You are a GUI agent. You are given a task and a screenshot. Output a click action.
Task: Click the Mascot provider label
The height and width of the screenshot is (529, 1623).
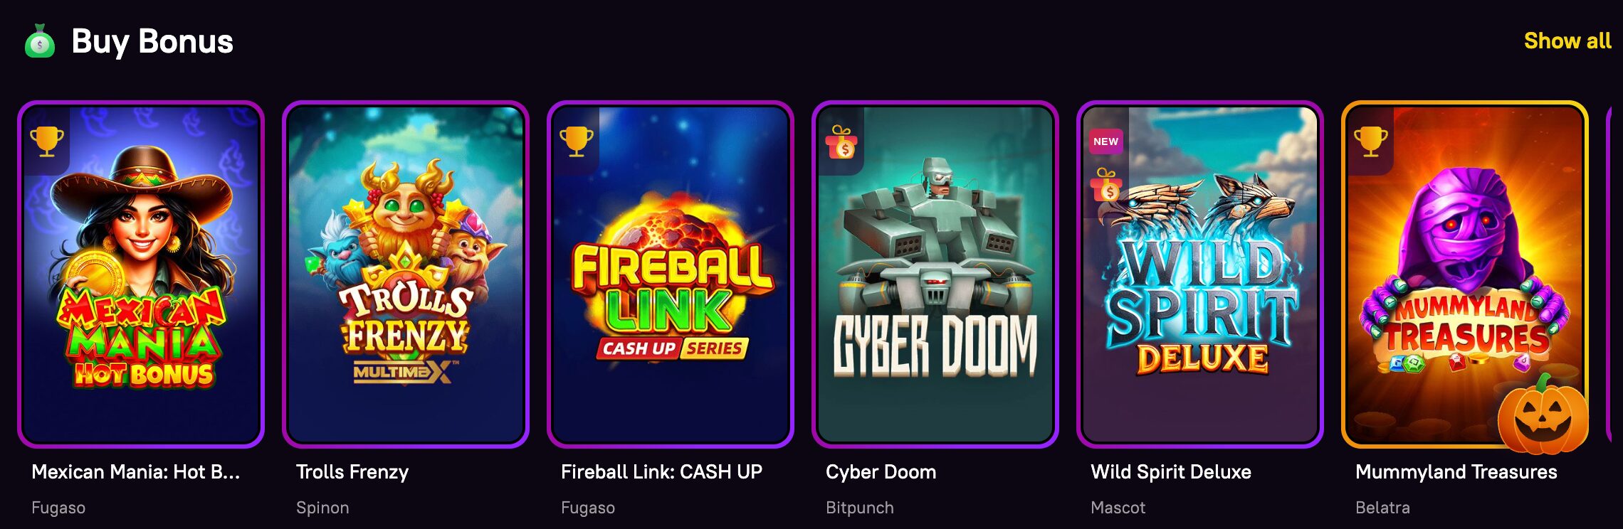tap(1118, 508)
